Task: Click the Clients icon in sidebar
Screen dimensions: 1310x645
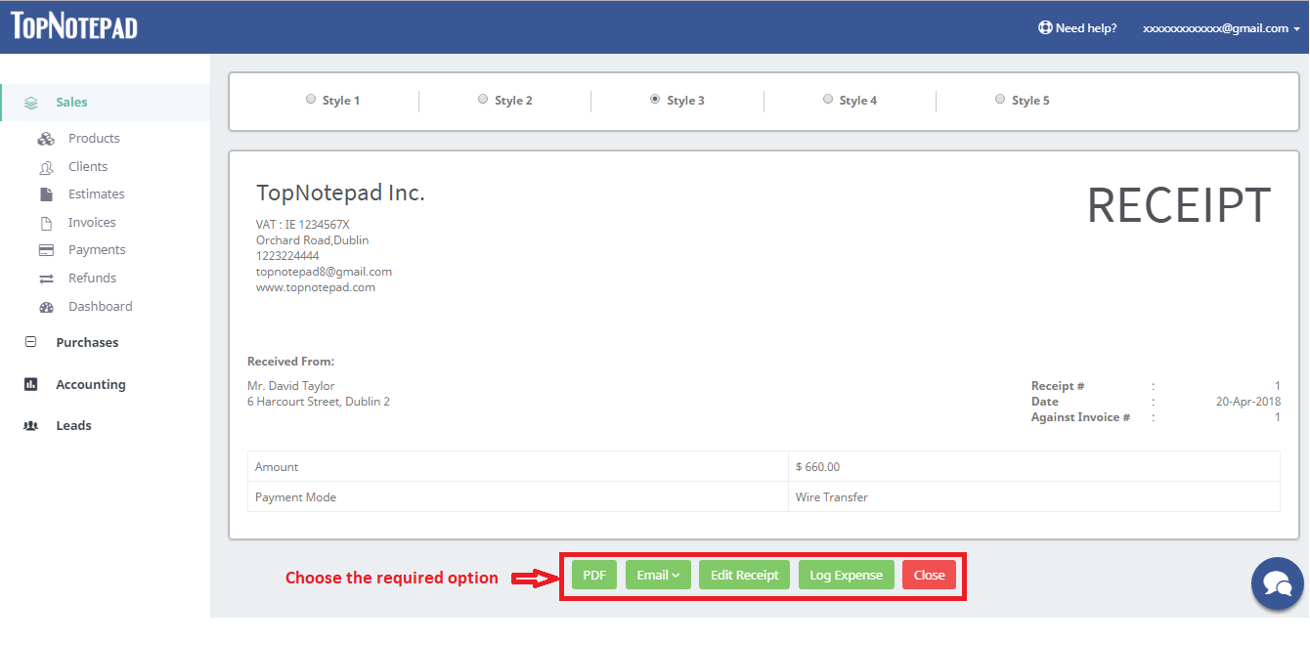Action: (45, 167)
